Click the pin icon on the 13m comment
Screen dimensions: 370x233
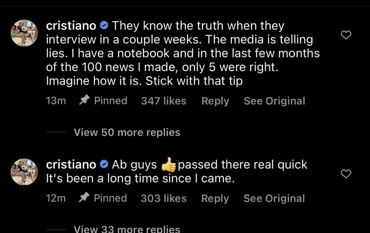pyautogui.click(x=84, y=100)
